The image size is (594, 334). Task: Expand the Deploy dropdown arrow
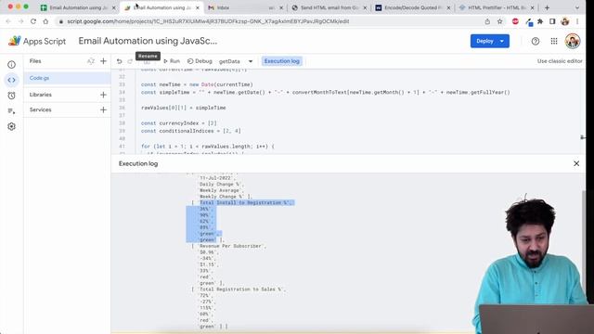pyautogui.click(x=502, y=41)
